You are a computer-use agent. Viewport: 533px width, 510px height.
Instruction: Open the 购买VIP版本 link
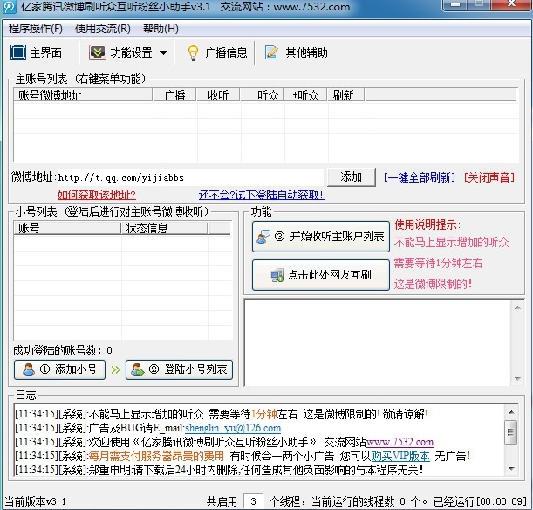coord(400,456)
